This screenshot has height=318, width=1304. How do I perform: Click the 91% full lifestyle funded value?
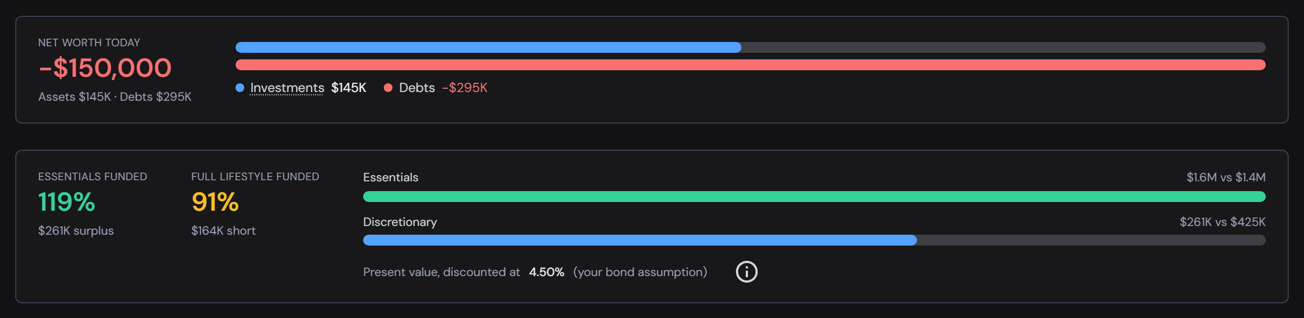[215, 202]
